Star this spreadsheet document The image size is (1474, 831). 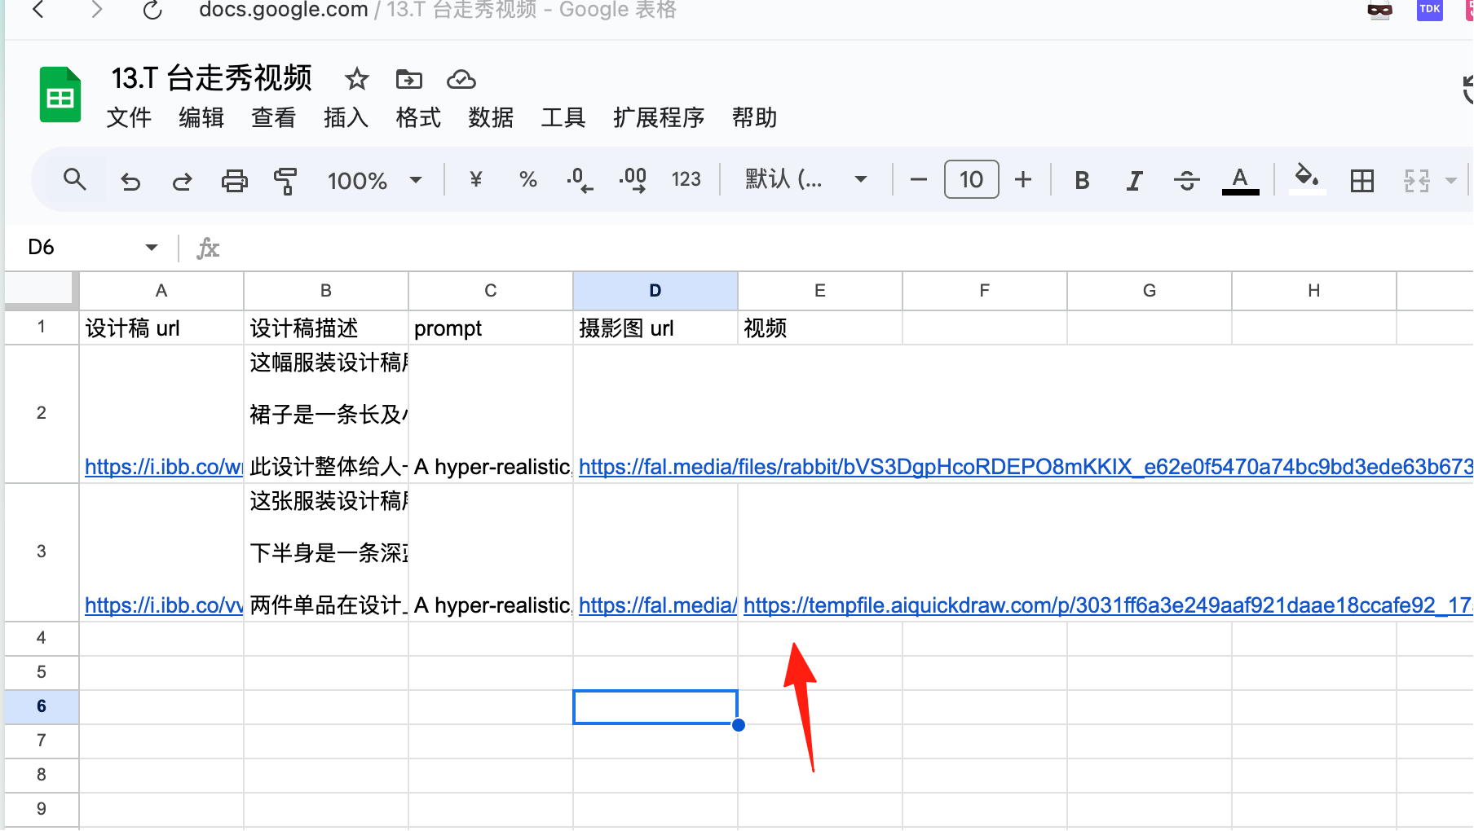click(356, 79)
